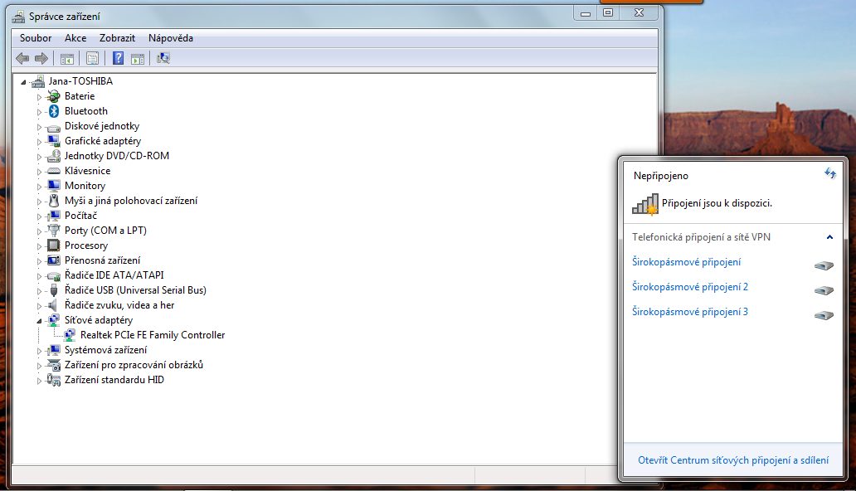
Task: Open the Nápověda menu
Action: 170,38
